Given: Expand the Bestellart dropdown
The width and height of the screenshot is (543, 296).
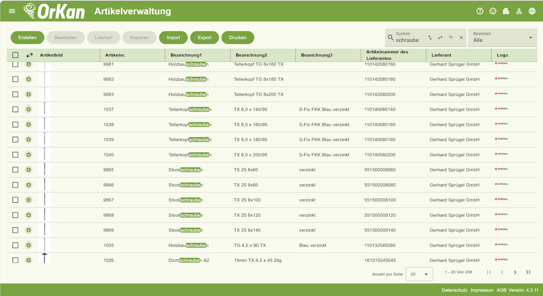Looking at the screenshot, I should pos(502,37).
